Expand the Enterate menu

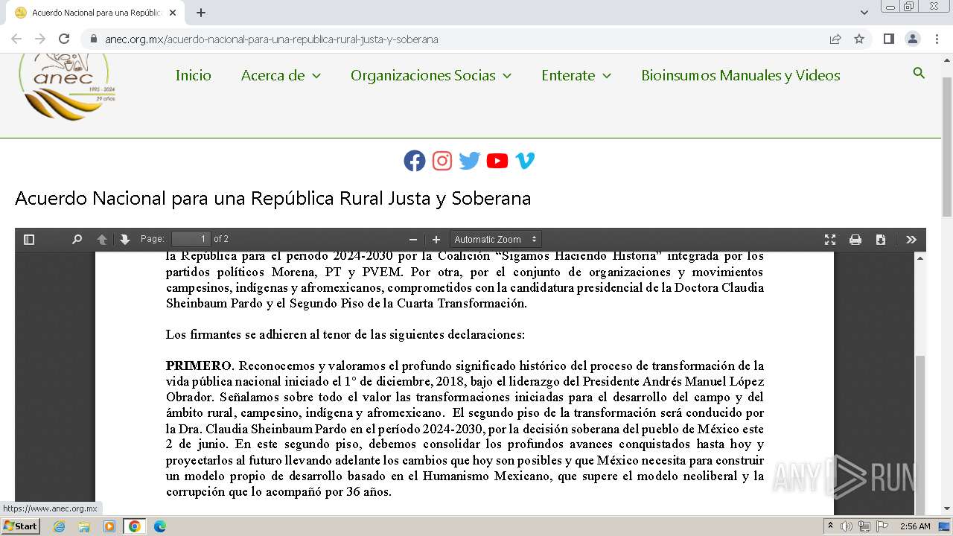(576, 75)
